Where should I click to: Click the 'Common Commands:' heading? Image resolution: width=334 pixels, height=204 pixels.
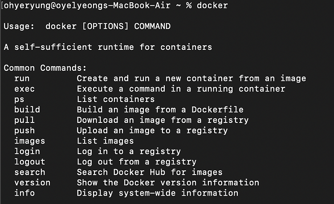point(45,68)
